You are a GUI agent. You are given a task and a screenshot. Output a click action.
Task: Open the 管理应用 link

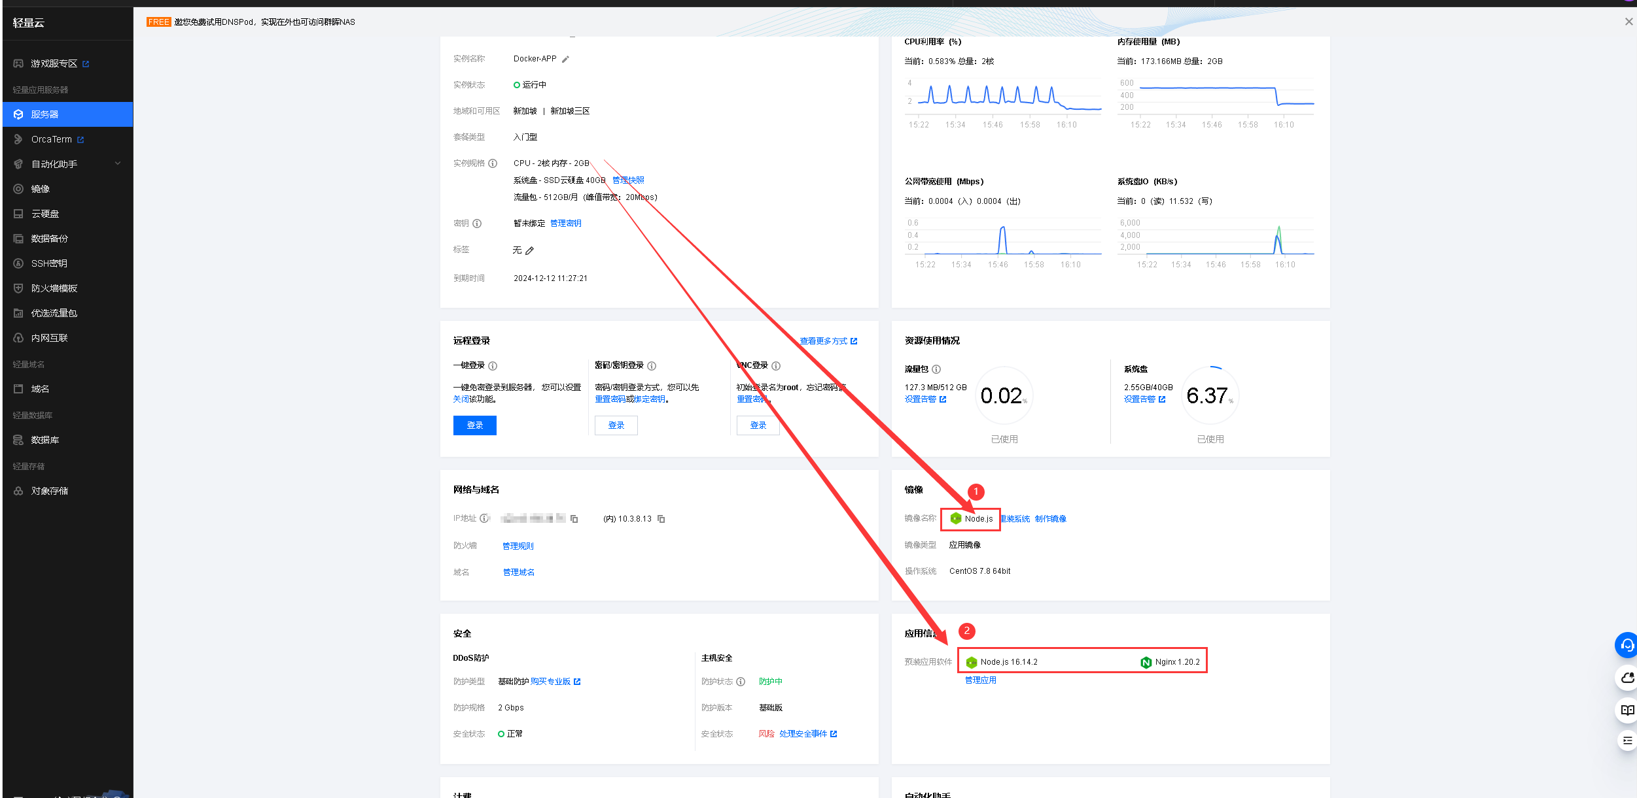[x=980, y=680]
